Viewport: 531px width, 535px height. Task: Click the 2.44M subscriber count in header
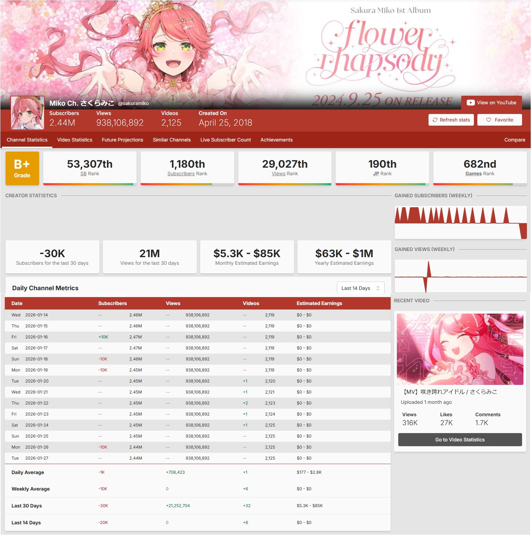62,123
